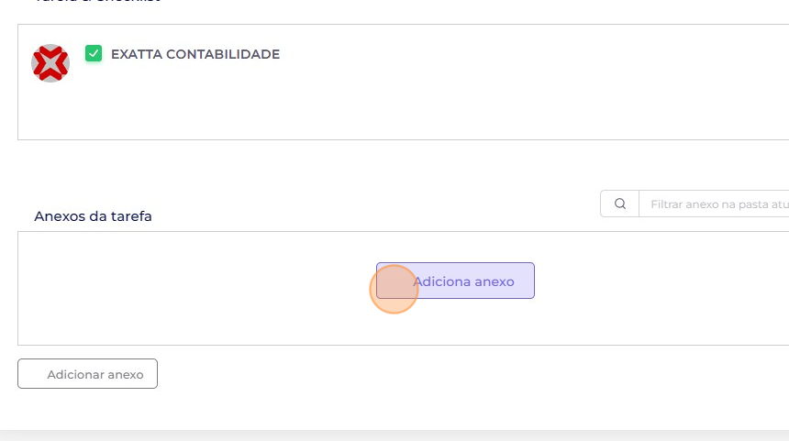Add an attachment using the bottom-left button

coord(87,374)
